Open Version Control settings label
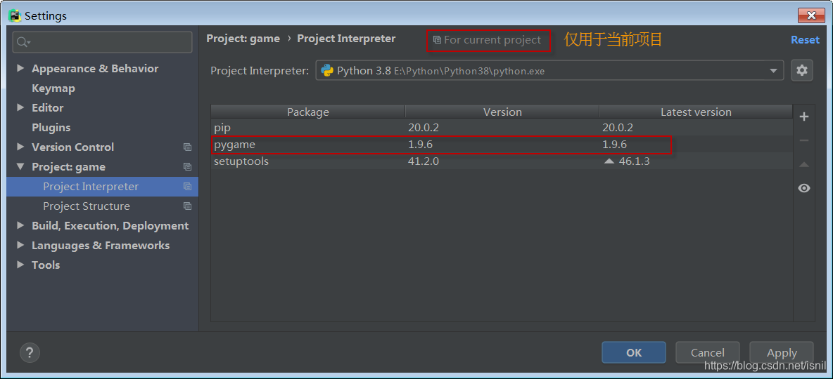 (x=72, y=147)
